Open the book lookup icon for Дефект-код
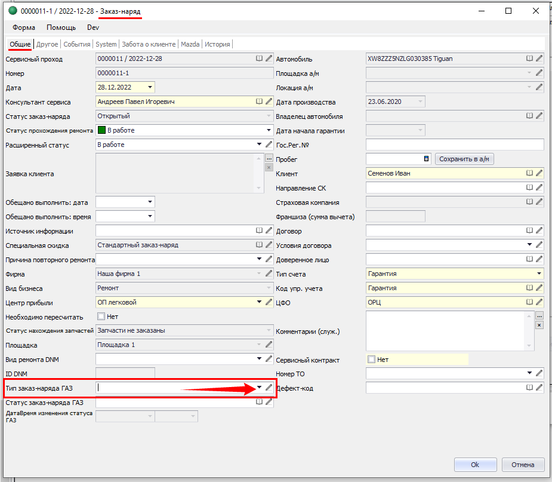The height and width of the screenshot is (482, 552). tap(529, 388)
